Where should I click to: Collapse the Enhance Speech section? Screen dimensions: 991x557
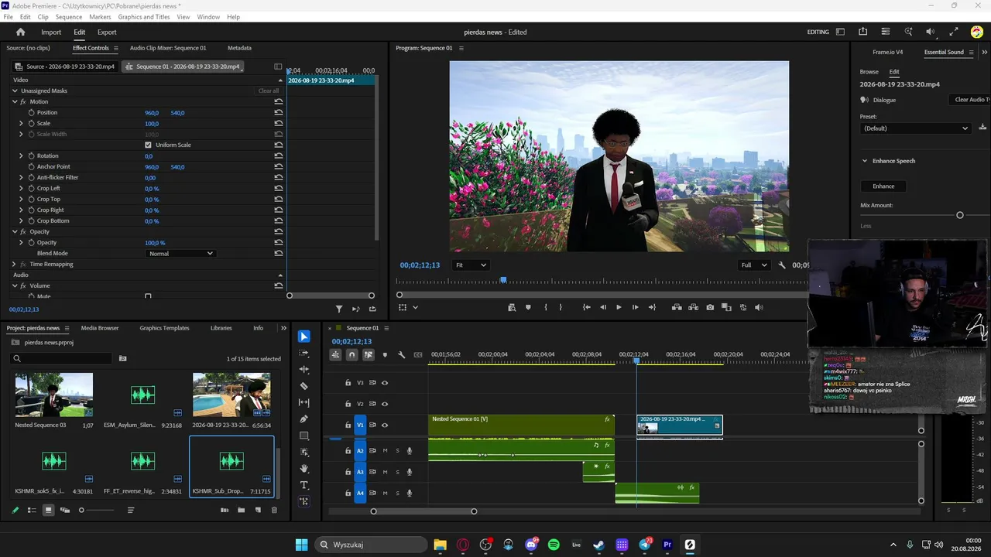pos(865,161)
